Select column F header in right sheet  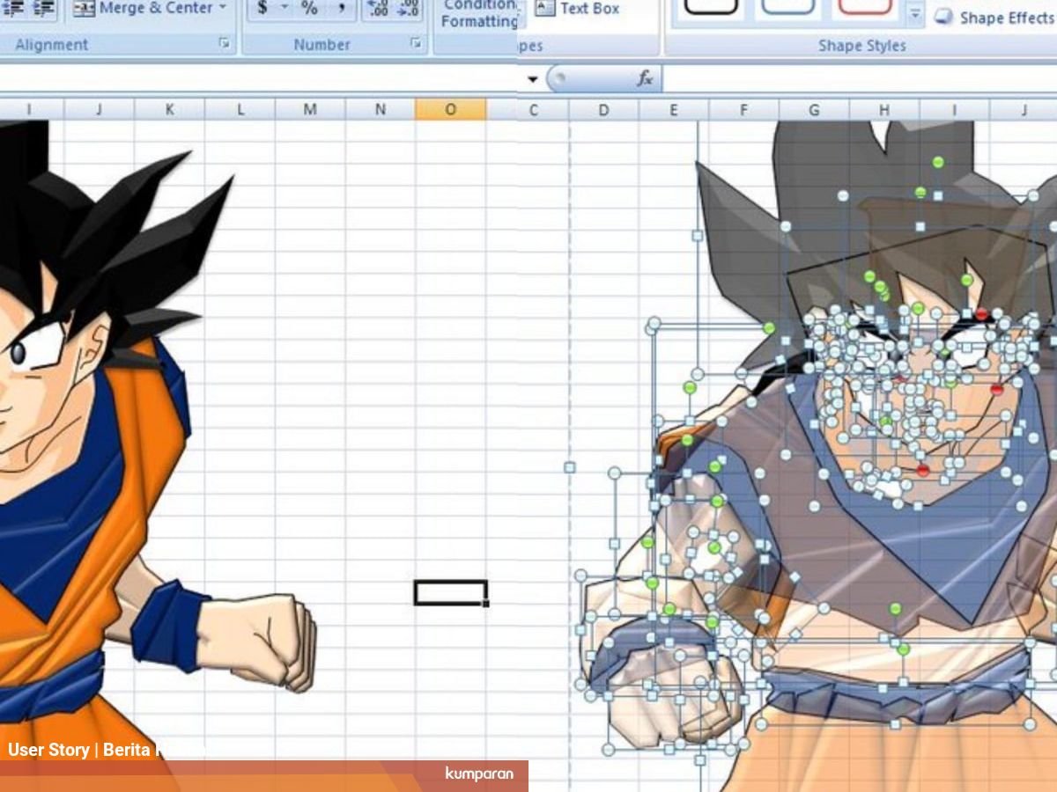point(743,110)
